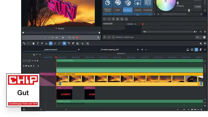Select the Title (T) tool
Viewport: 208px width, 117px height.
tap(38, 43)
